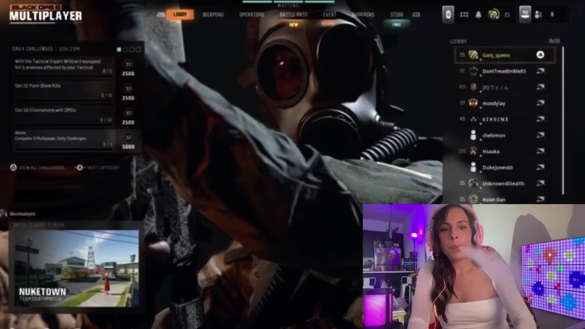Go to the Battle Pass tab
Screen dimensions: 585x329
pyautogui.click(x=293, y=15)
